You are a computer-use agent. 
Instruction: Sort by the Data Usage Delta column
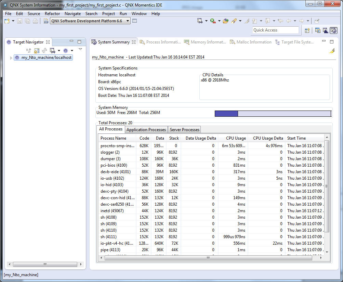click(199, 138)
